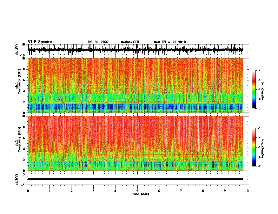The height and width of the screenshot is (214, 278).
Task: Click the time axis tick label 8
Action: [x=203, y=191]
